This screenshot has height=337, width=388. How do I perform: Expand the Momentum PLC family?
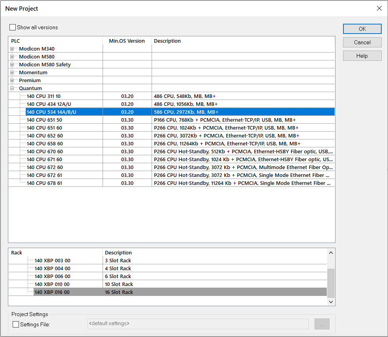pos(12,73)
